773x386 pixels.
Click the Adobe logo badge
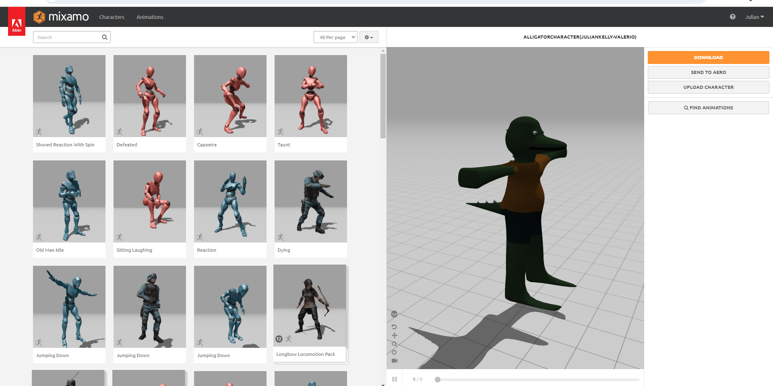pyautogui.click(x=17, y=22)
